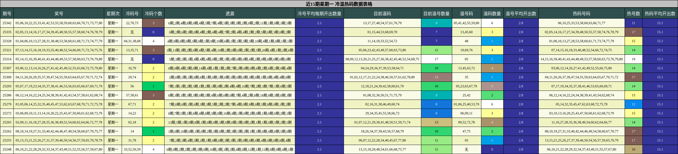Click the 目前温号数量 column header

[x=436, y=13]
